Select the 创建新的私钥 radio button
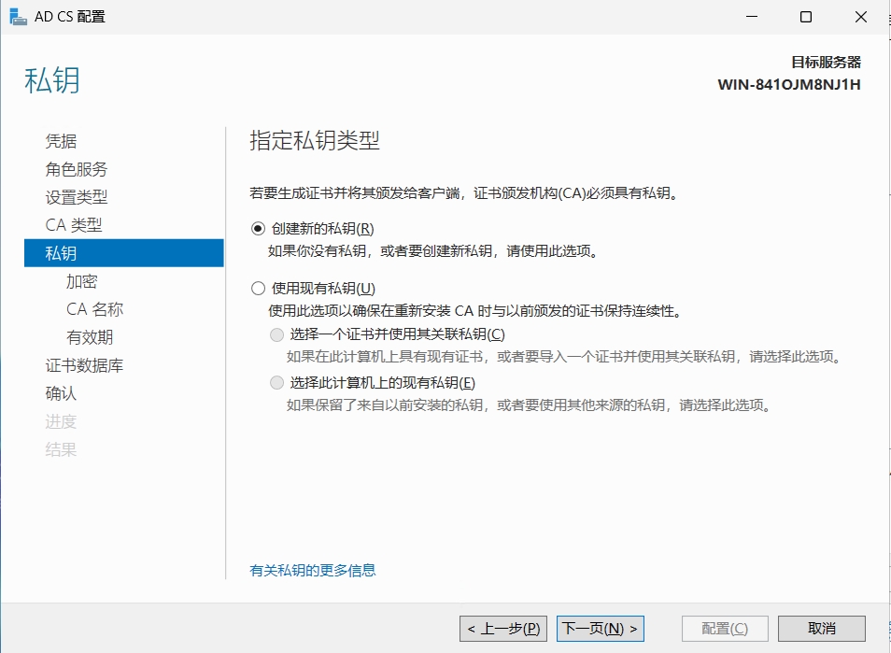This screenshot has height=653, width=891. pyautogui.click(x=258, y=229)
